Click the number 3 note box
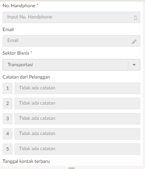Image resolution: width=145 pixels, height=169 pixels. click(8, 119)
